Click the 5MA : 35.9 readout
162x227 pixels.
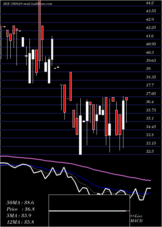click(x=19, y=216)
